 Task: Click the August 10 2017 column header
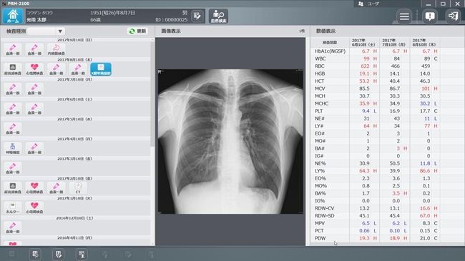[x=424, y=42]
